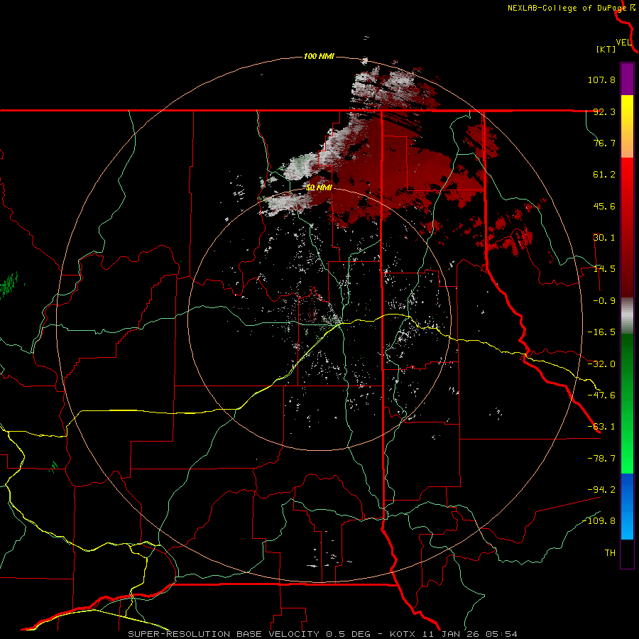This screenshot has height=639, width=639.
Task: Click the TH threshold legend label
Action: 610,552
